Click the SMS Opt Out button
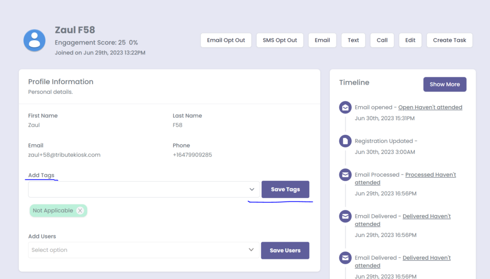 tap(280, 40)
